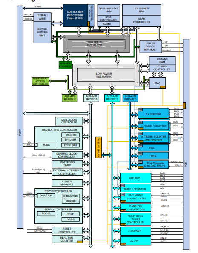
Task: Click the AHB-APB Bridge B block
Action: [x=65, y=65]
